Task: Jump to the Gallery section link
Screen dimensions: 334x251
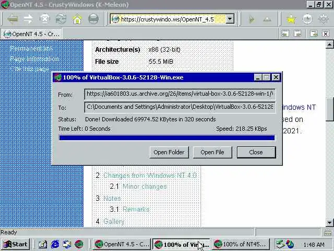Action: (114, 221)
